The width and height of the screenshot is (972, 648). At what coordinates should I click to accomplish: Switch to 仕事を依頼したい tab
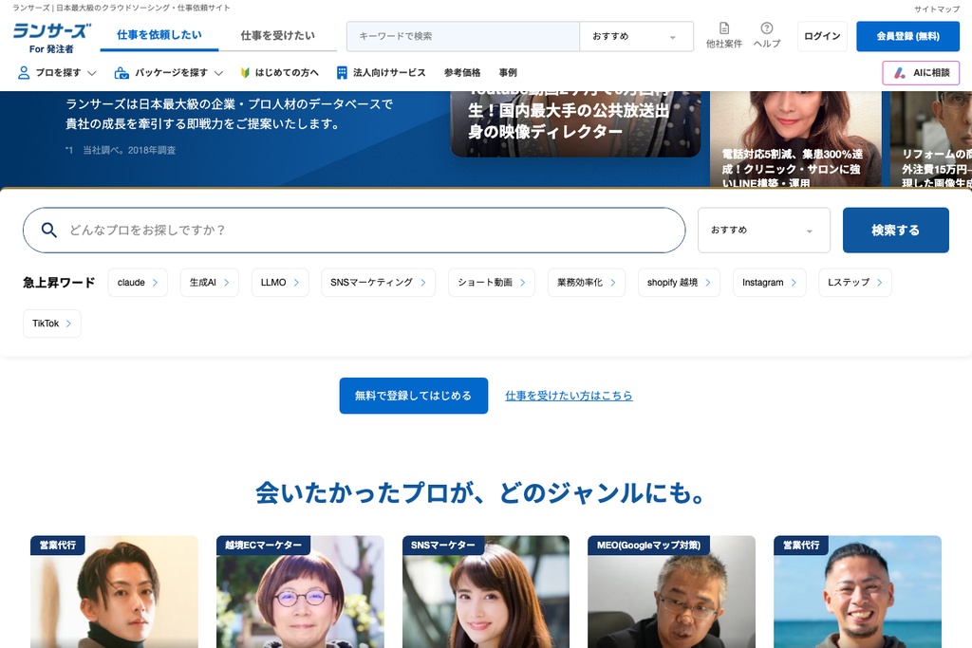(159, 35)
